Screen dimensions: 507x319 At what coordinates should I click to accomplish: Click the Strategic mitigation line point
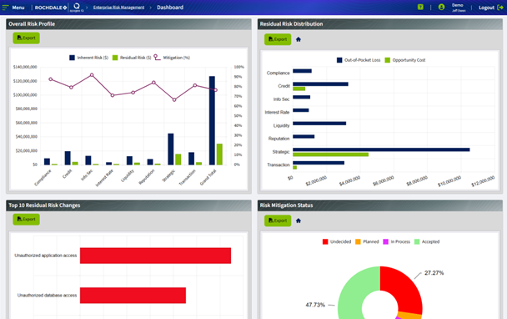click(174, 99)
